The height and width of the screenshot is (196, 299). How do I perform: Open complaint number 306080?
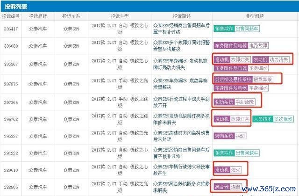11,46
